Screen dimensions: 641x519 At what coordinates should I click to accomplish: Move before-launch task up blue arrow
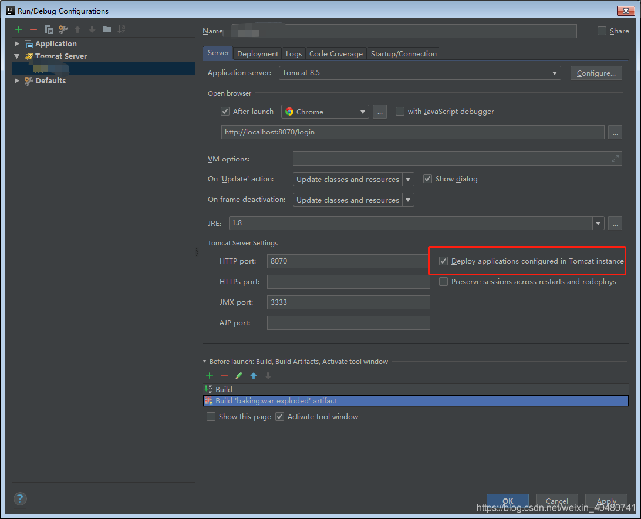254,376
